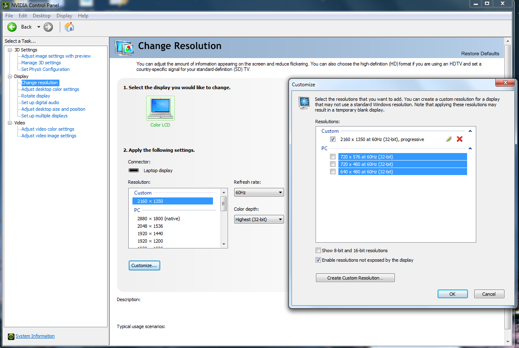Open the Display menu
The height and width of the screenshot is (348, 519).
(x=64, y=16)
